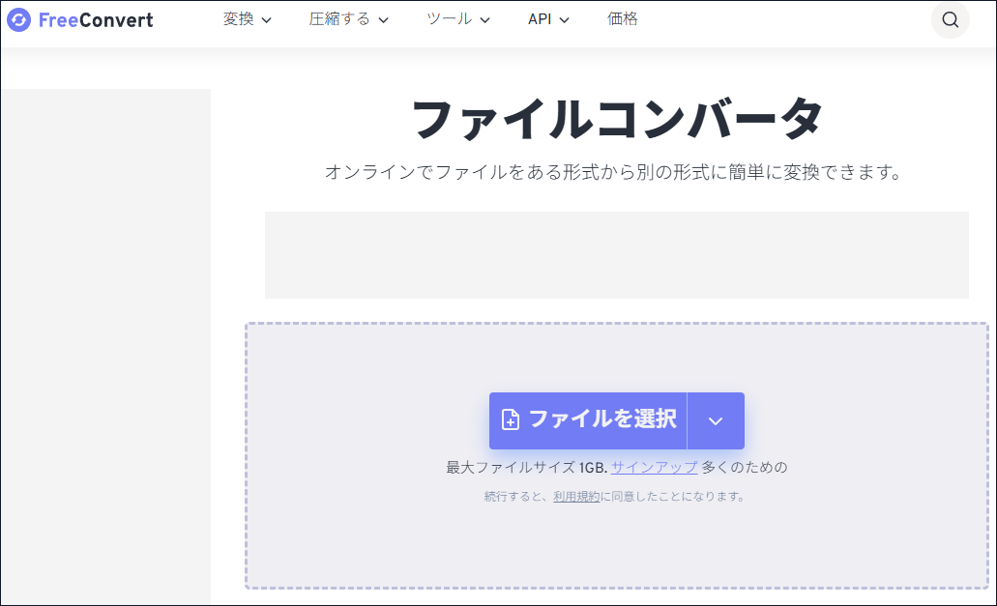
Task: Click the ファイルを選択 button
Action: (x=588, y=420)
